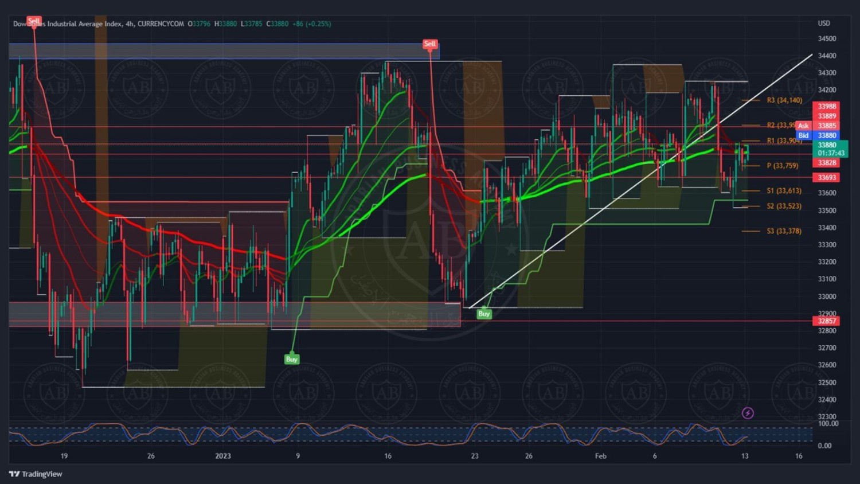This screenshot has height=484, width=860.
Task: Click the high value H33880
Action: coord(225,24)
